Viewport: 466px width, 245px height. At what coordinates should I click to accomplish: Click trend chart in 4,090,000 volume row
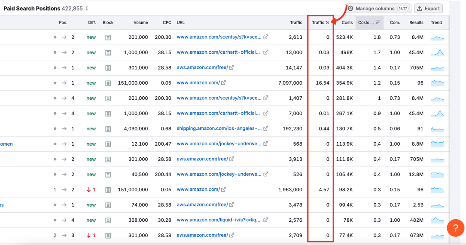(x=437, y=129)
